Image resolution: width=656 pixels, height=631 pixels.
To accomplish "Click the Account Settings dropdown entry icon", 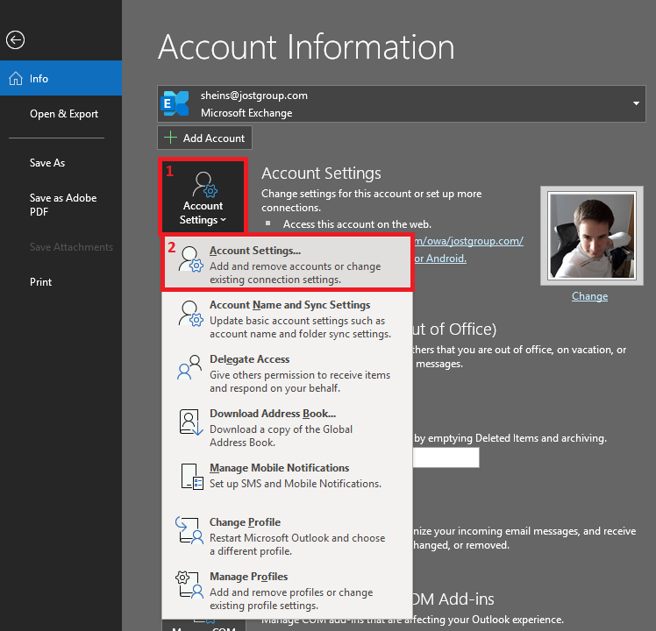I will [191, 259].
